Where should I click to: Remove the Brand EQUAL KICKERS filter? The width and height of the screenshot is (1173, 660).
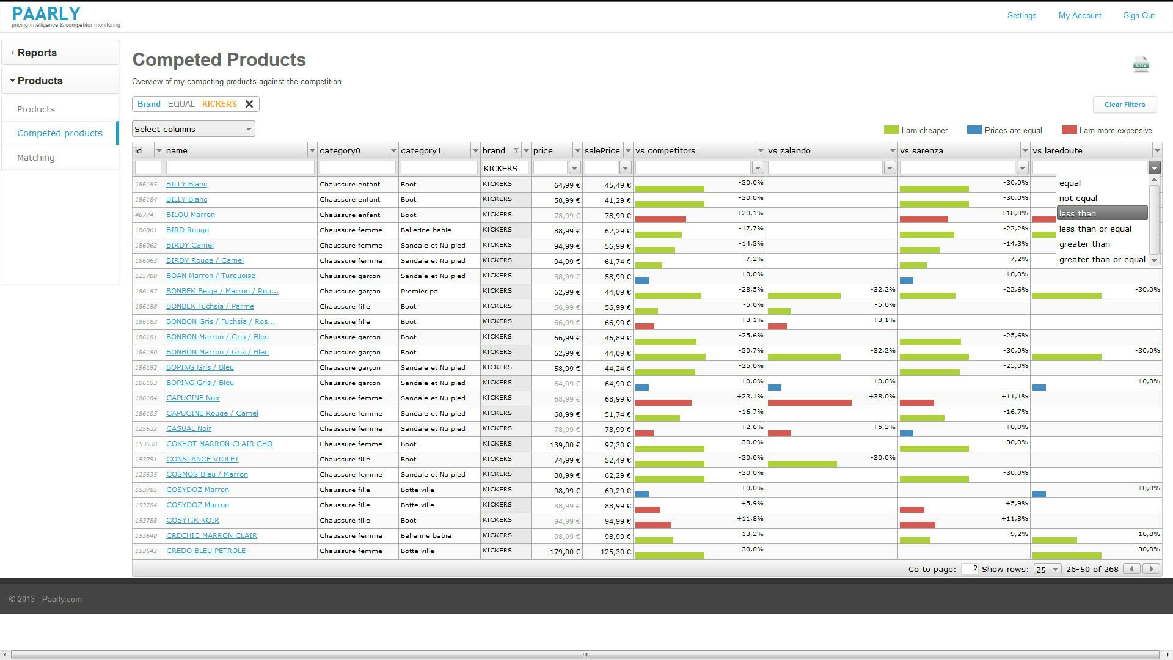[x=249, y=104]
